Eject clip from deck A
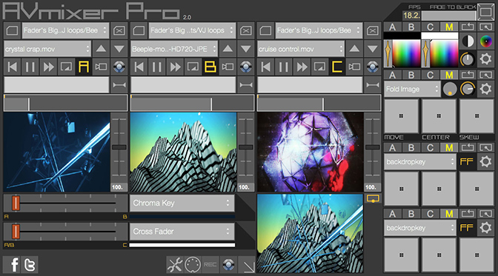498x276 pixels. pos(119,30)
